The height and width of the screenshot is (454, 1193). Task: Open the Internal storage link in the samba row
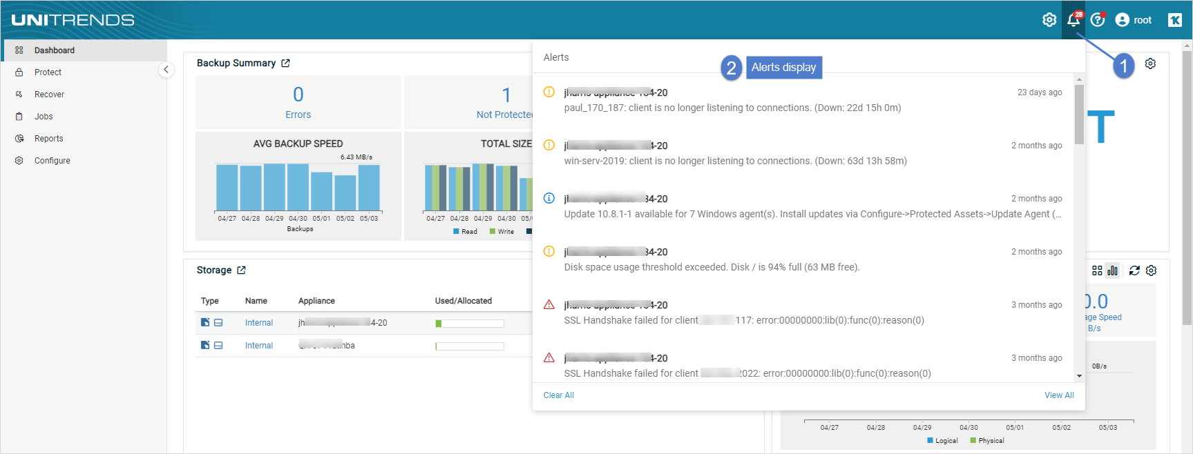pos(259,346)
